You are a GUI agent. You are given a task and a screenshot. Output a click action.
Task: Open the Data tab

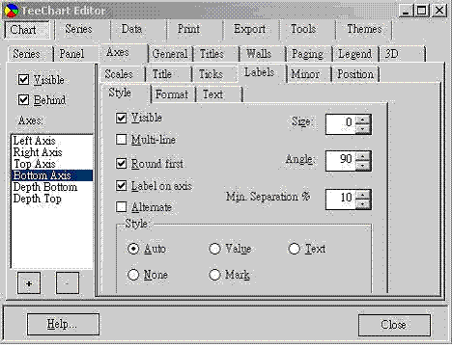click(x=131, y=29)
